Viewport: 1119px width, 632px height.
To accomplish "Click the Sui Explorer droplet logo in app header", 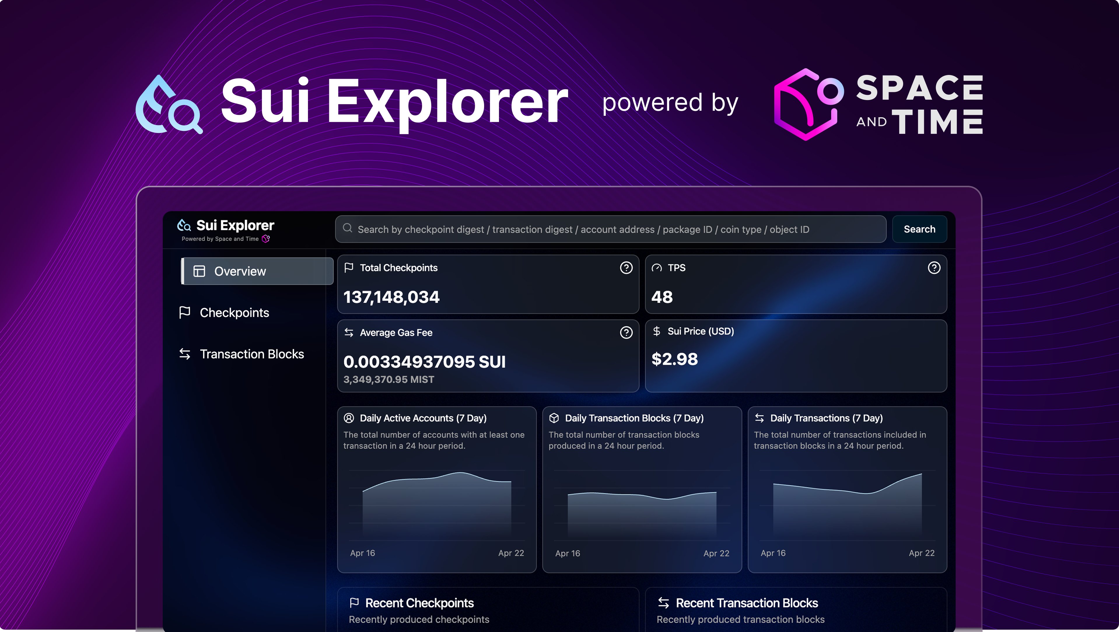I will click(184, 225).
